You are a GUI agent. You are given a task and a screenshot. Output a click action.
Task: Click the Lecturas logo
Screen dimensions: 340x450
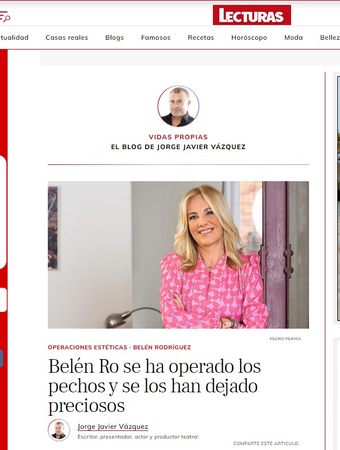[252, 15]
